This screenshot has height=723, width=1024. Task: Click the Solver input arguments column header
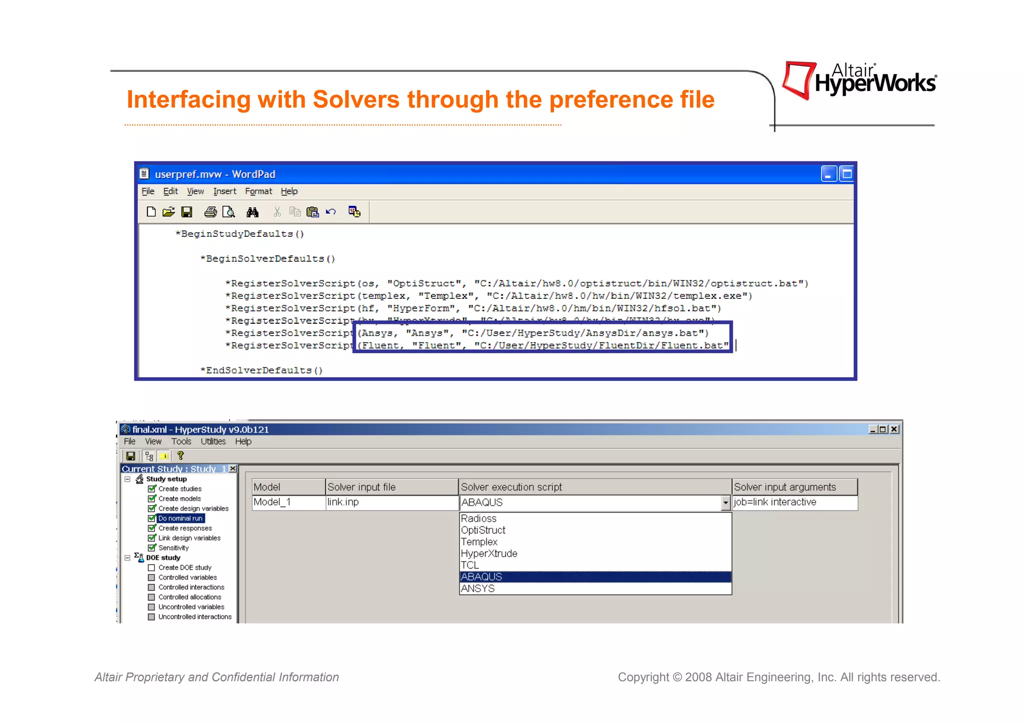[795, 487]
